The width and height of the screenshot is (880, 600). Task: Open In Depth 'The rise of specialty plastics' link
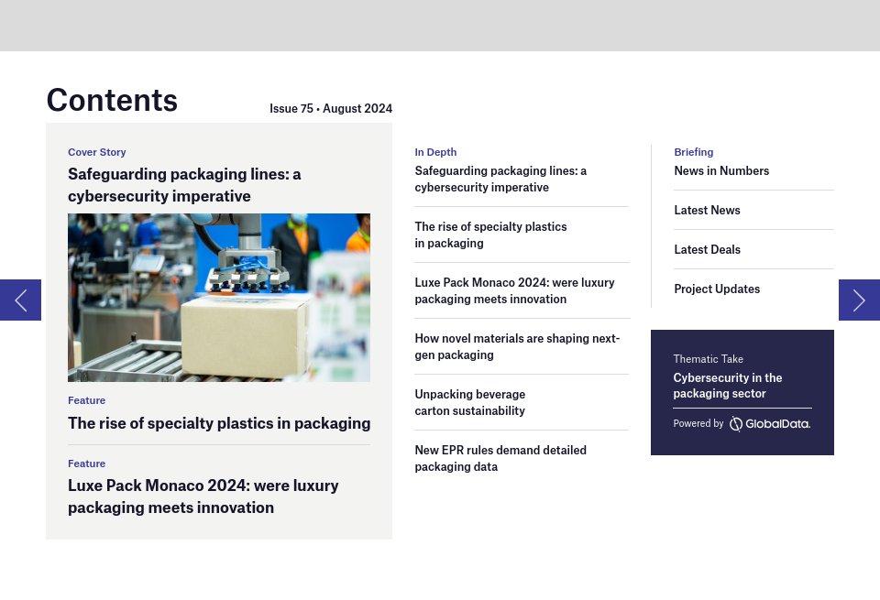[x=490, y=235]
